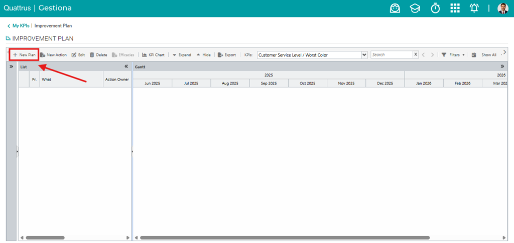The image size is (514, 243).
Task: Open the notifications bell icon
Action: [474, 8]
